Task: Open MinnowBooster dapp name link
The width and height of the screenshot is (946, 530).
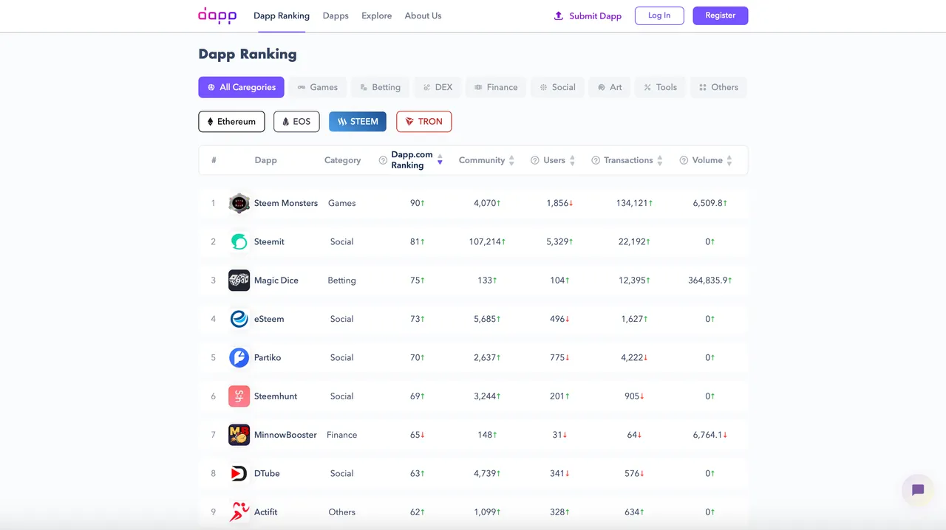Action: (x=285, y=435)
